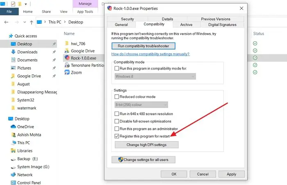Select System32 folder in sidebar
Screen dimensions: 287x185
click(25, 100)
